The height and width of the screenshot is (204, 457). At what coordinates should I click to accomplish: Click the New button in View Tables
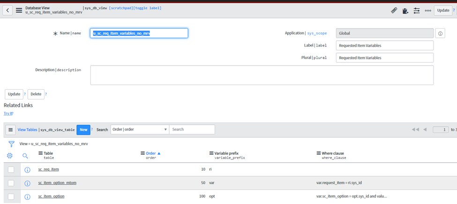pos(83,129)
